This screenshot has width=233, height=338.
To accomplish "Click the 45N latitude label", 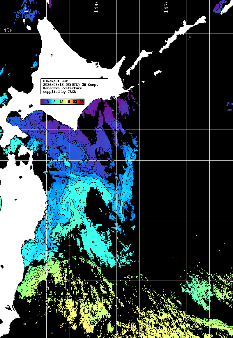I will point(8,30).
